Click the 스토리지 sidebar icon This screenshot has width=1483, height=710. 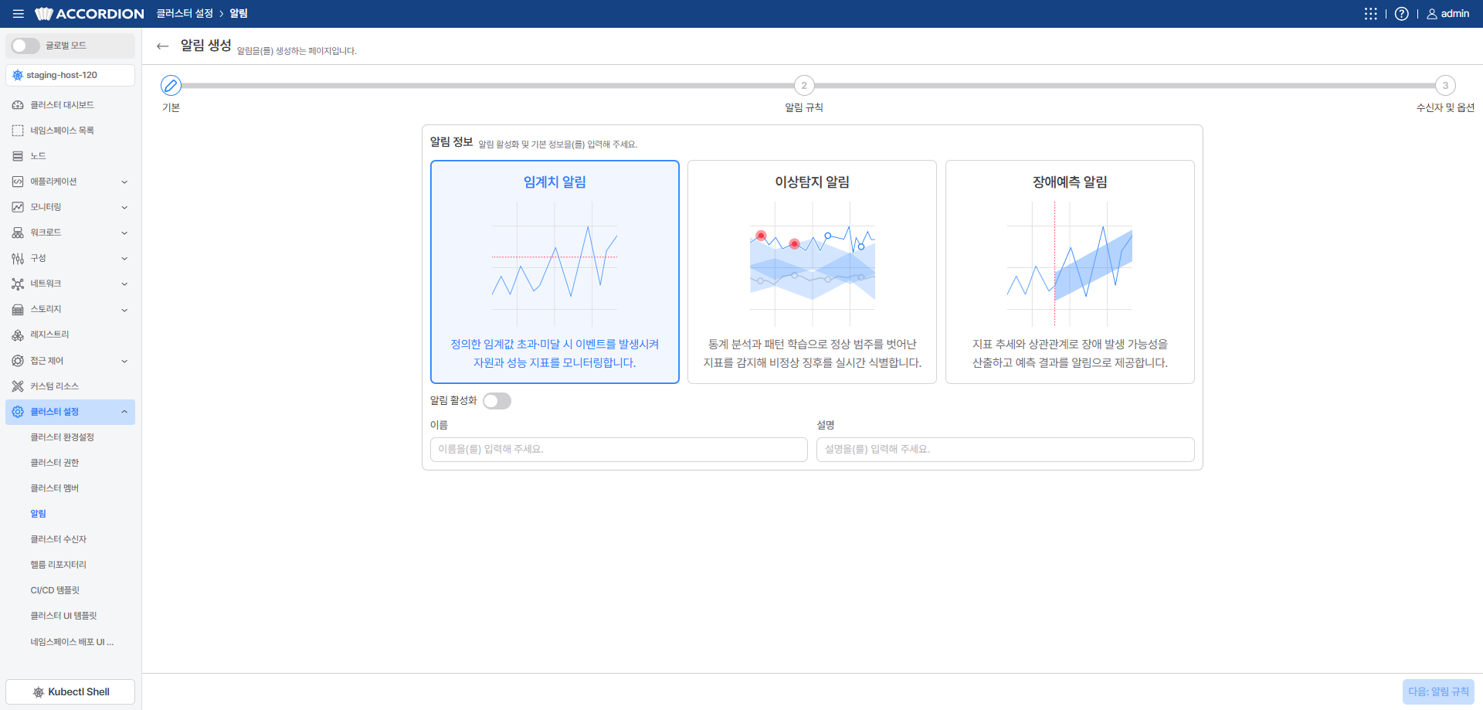18,309
